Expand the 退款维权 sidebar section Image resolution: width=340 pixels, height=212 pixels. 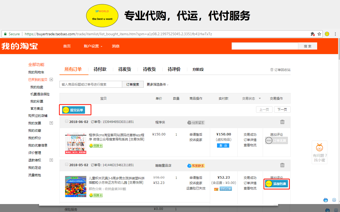coord(51,160)
